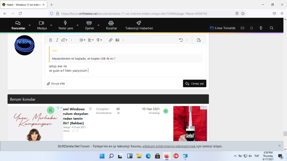Open more insert options after image icon

123,40
